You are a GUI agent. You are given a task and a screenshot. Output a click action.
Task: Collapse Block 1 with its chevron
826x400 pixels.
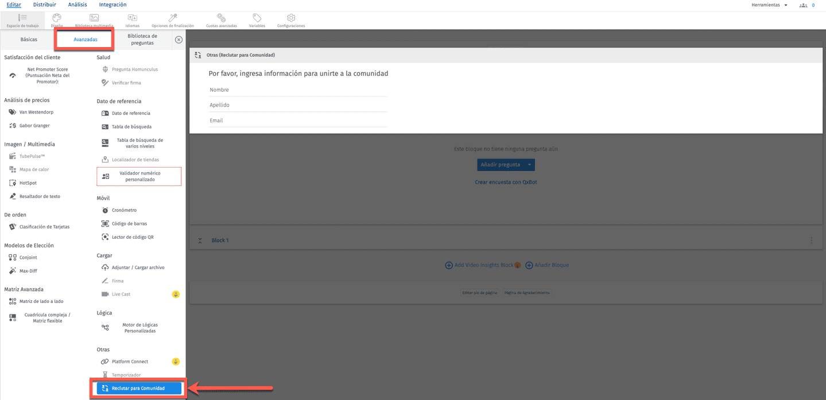(200, 240)
